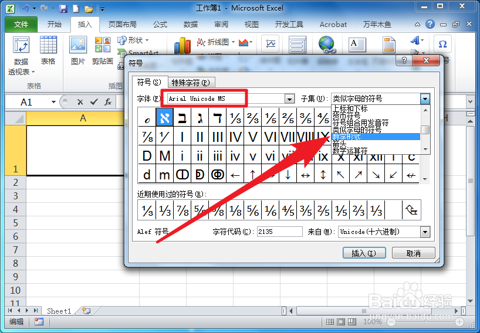Select the ⅓ symbol in the symbol grid
The height and width of the screenshot is (333, 480).
(x=235, y=118)
